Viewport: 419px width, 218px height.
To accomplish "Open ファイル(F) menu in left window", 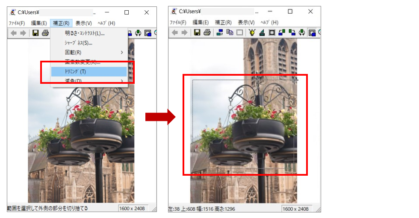I will click(17, 23).
